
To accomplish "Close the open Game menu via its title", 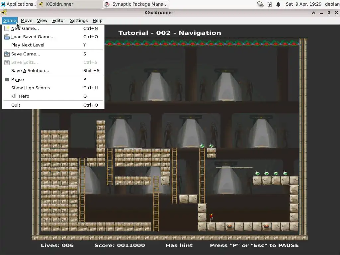I will point(10,20).
